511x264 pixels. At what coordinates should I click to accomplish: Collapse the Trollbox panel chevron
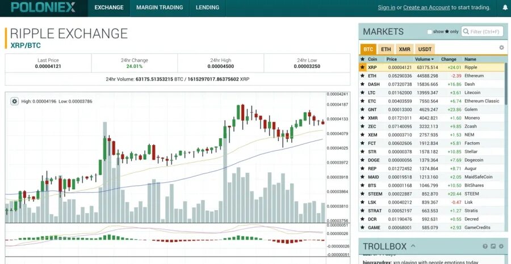point(413,246)
